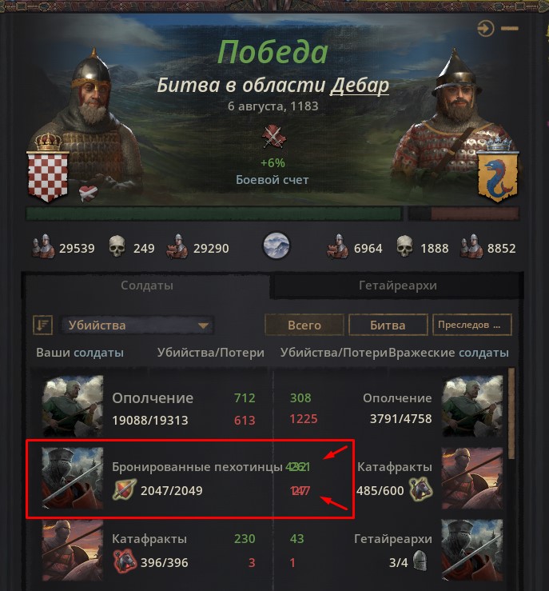
Task: Open the Убийства sort dropdown
Action: tap(137, 325)
